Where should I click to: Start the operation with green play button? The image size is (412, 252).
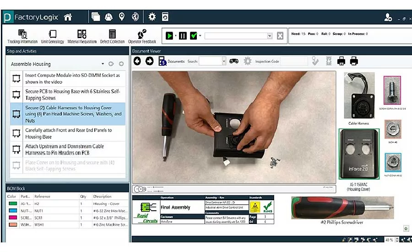point(169,36)
